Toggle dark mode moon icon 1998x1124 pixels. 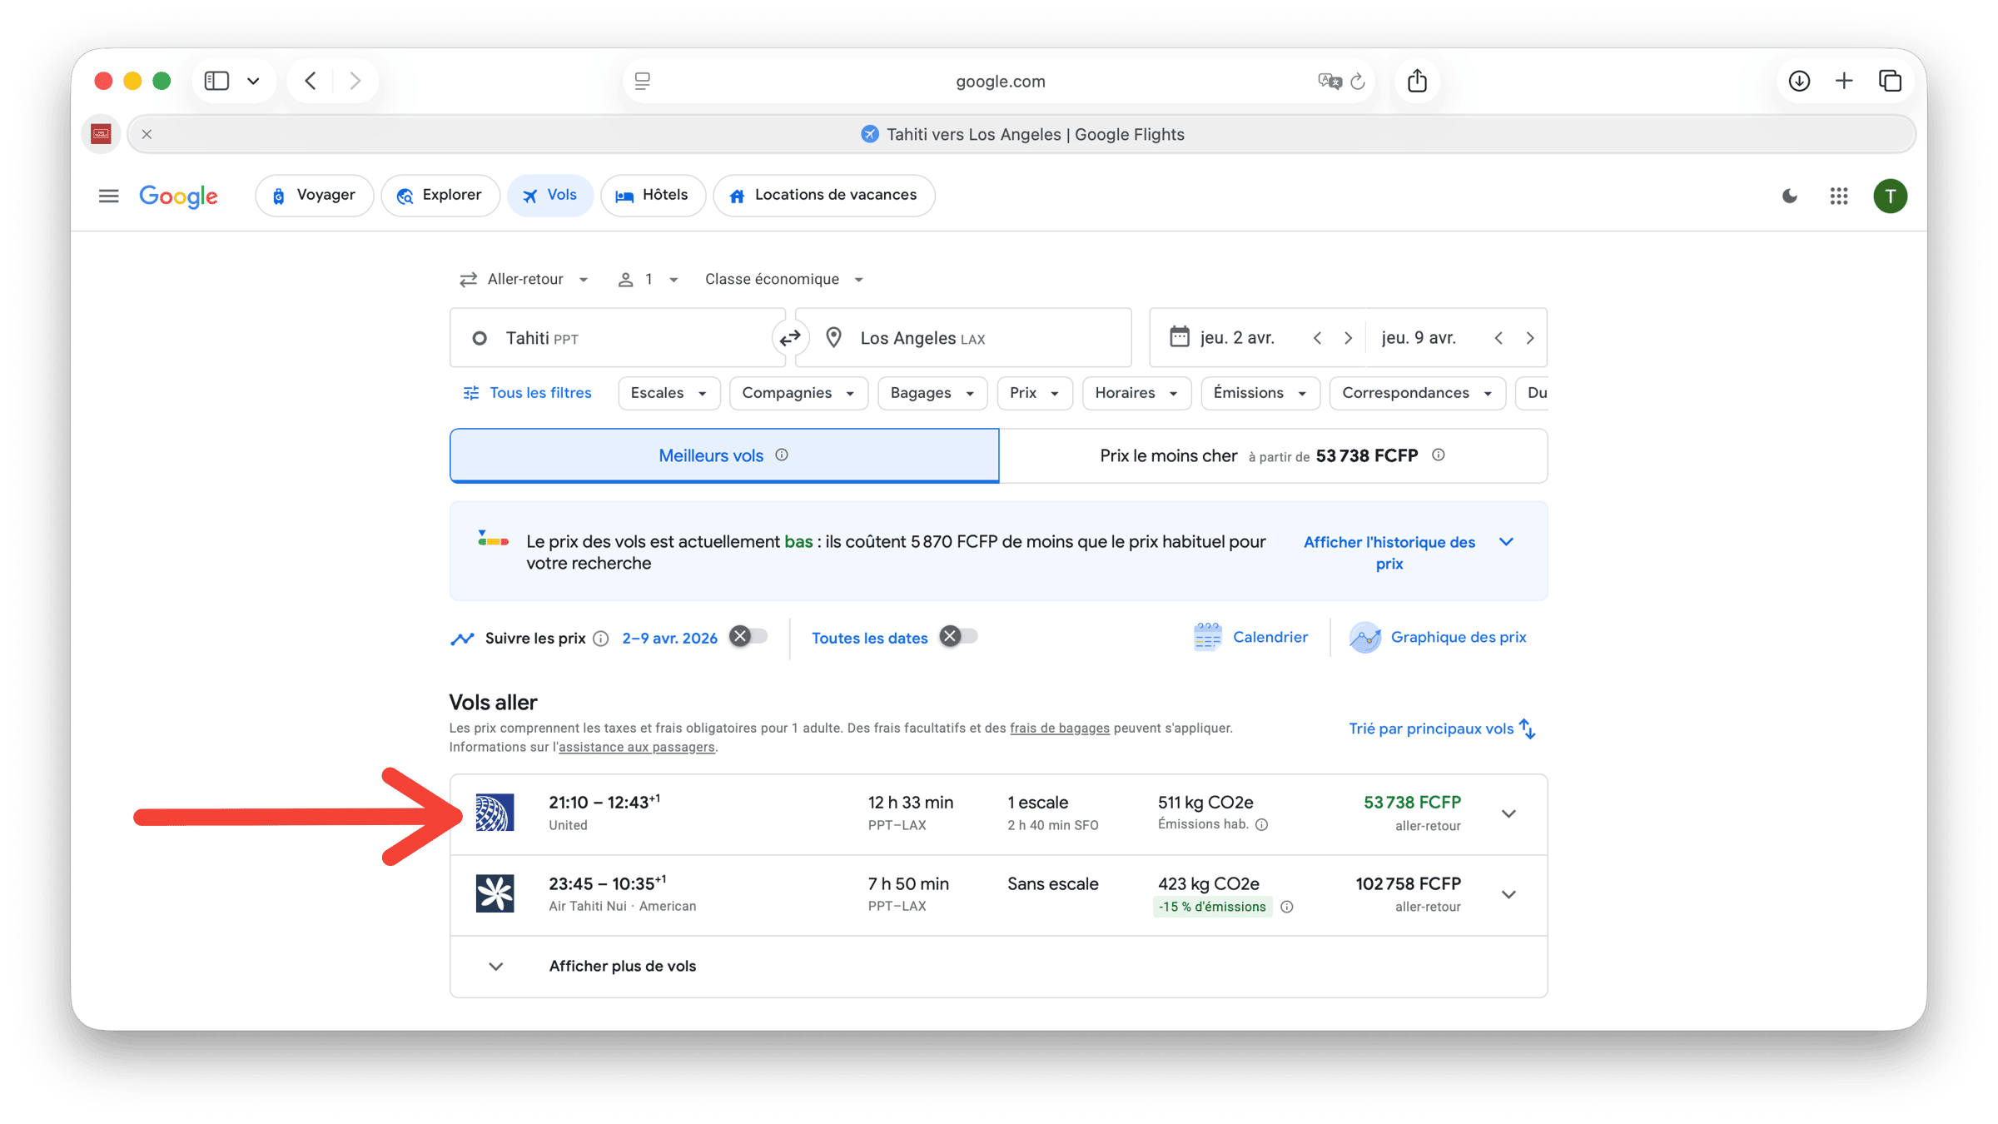[x=1789, y=196]
